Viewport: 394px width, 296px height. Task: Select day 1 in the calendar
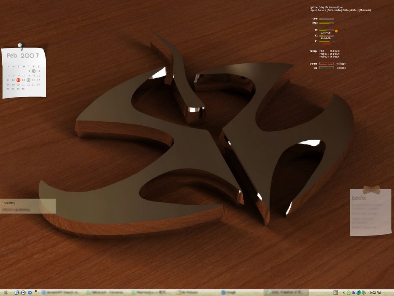coord(29,71)
